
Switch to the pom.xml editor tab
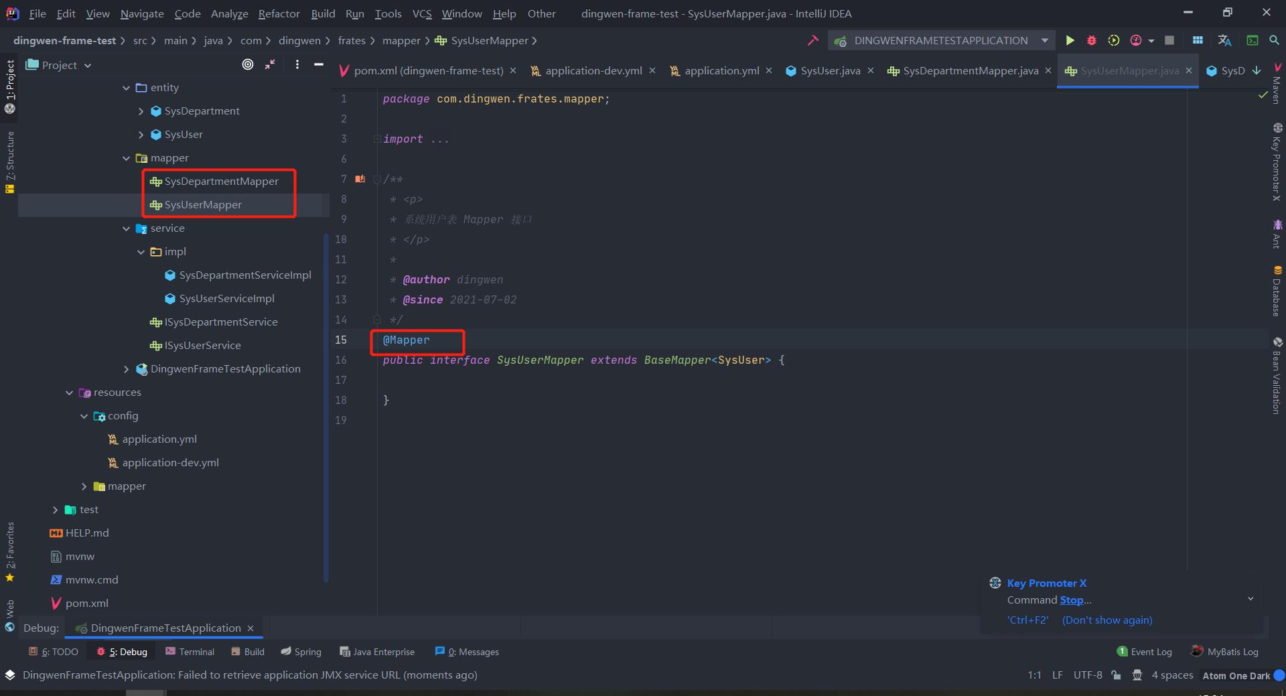(428, 70)
